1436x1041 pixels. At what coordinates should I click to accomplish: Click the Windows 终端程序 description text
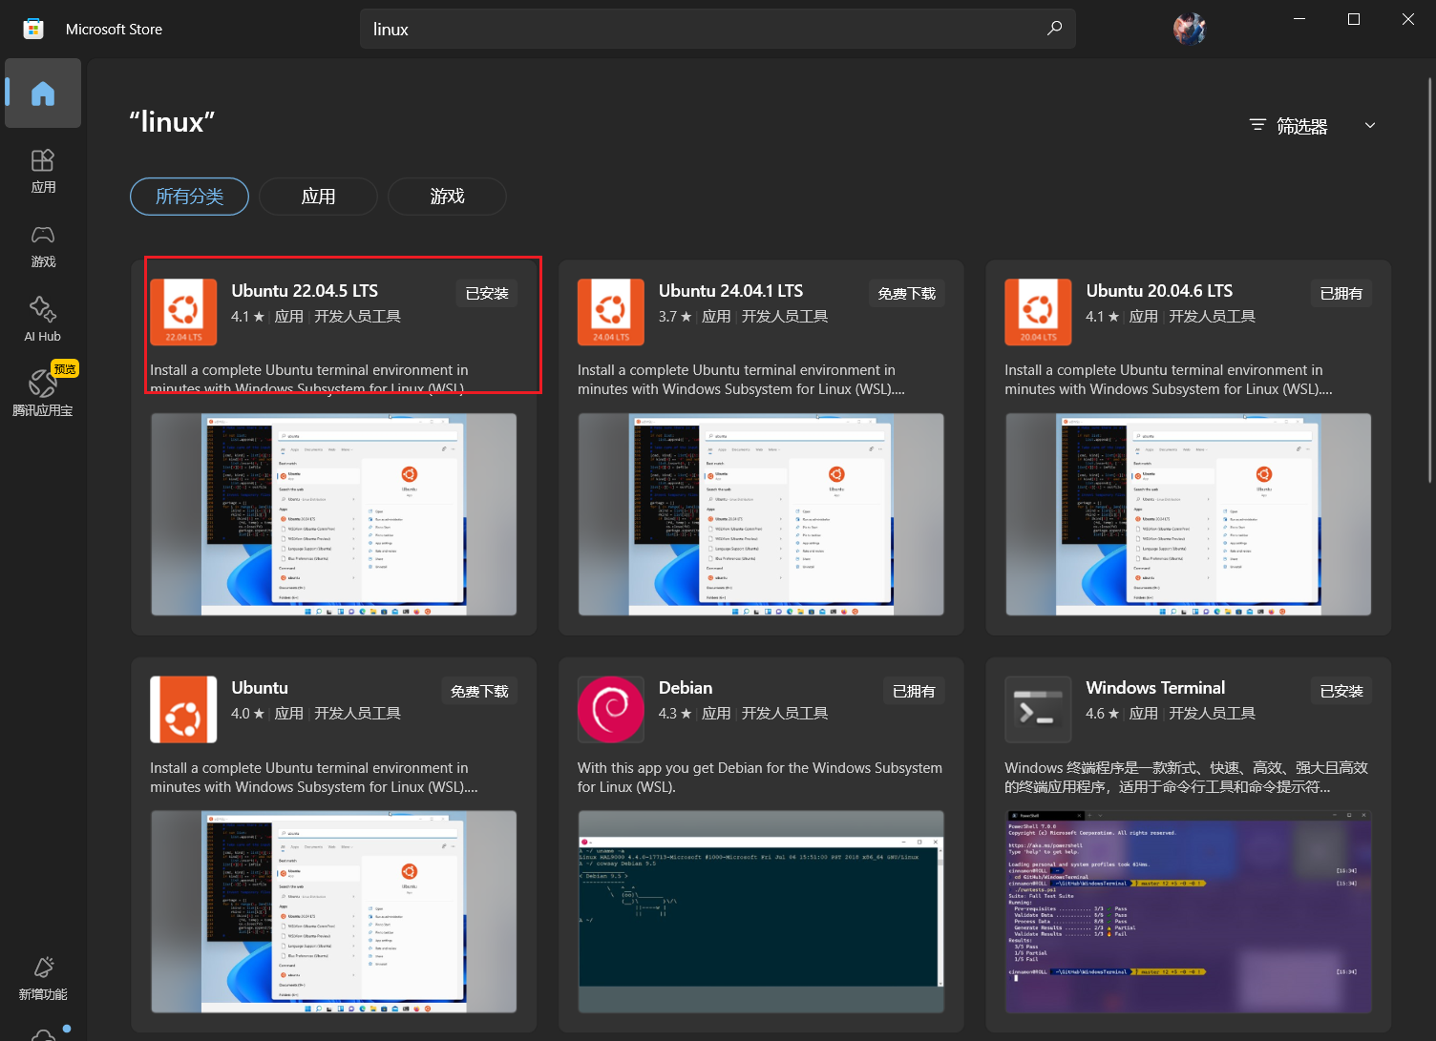click(1186, 778)
